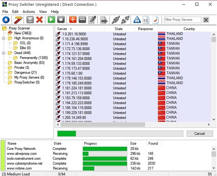Open the Edit menu
The image size is (217, 176).
(15, 12)
